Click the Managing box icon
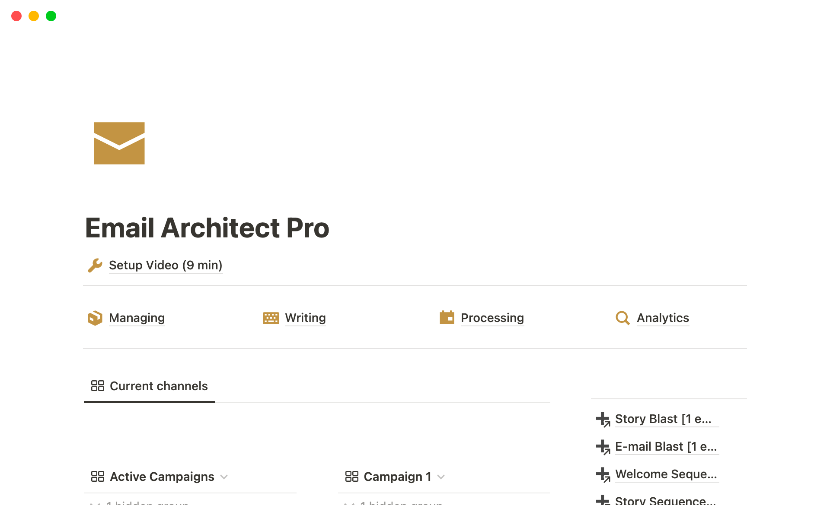Image resolution: width=830 pixels, height=518 pixels. (95, 318)
